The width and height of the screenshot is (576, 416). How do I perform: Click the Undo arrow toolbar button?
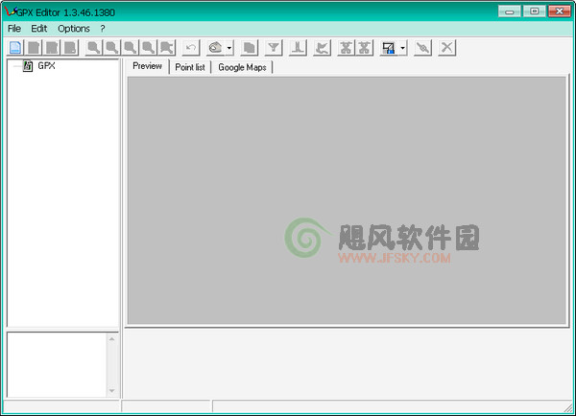click(191, 48)
